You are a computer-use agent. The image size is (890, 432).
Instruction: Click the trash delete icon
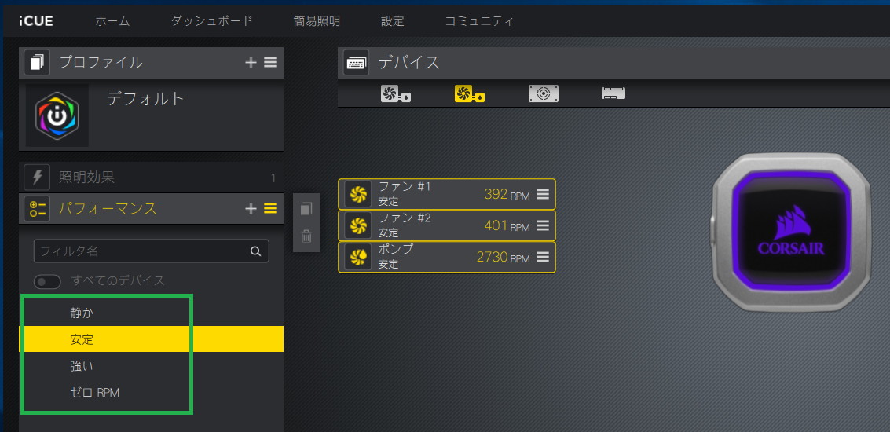(x=306, y=236)
